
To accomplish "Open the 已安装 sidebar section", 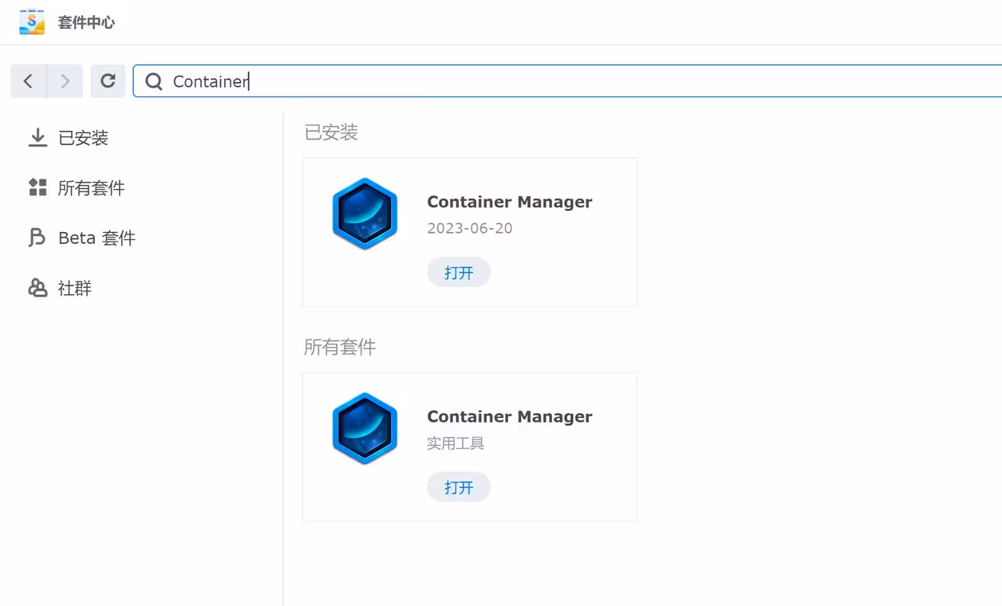I will coord(83,138).
